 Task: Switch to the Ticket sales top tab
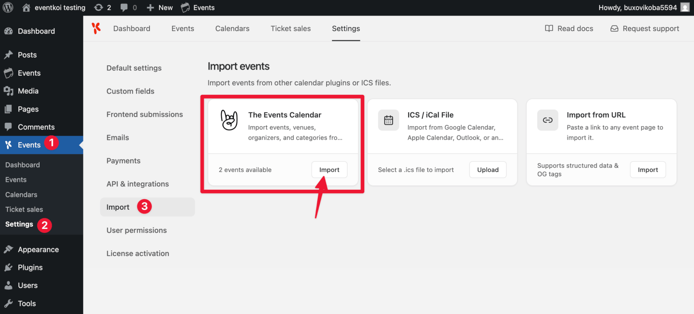pyautogui.click(x=291, y=28)
